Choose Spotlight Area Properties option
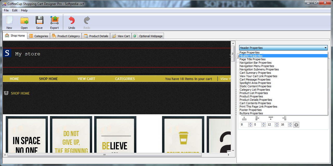This screenshot has width=333, height=166. (283, 83)
